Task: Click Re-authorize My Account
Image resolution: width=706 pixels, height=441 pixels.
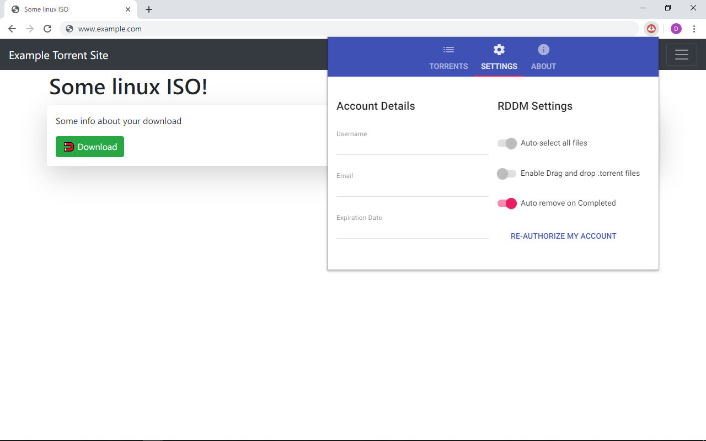Action: [x=563, y=236]
